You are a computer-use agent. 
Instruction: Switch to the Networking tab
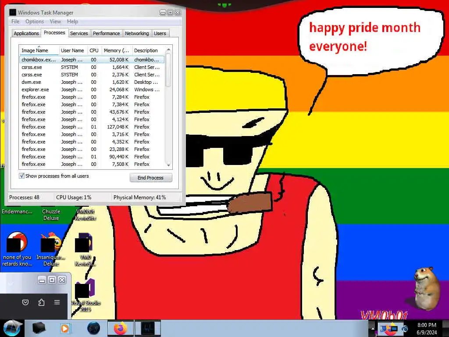pyautogui.click(x=137, y=33)
